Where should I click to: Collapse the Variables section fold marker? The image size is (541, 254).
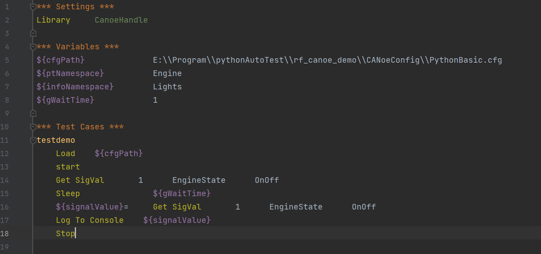pos(33,47)
